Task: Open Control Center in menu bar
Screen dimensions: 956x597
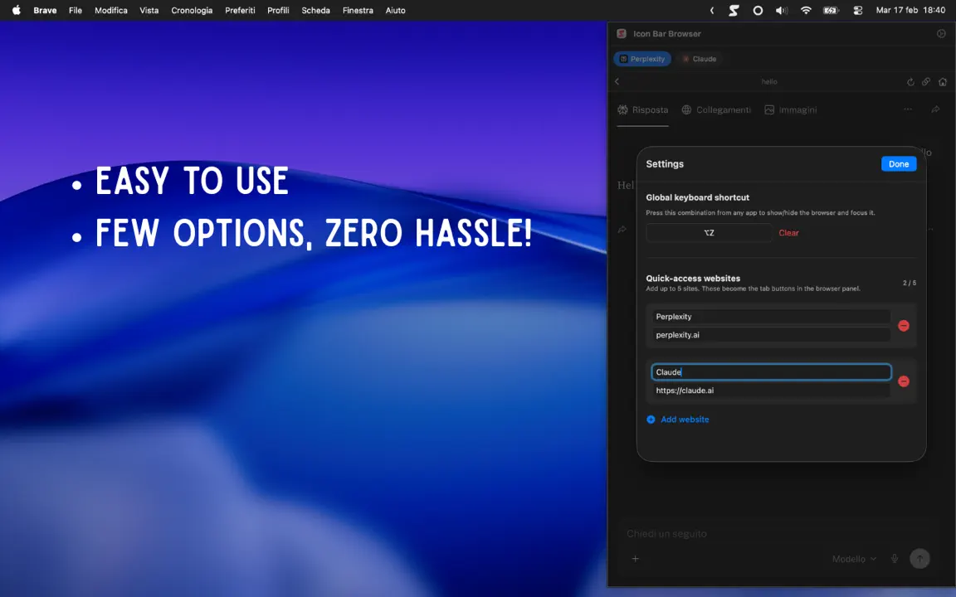Action: pyautogui.click(x=858, y=10)
